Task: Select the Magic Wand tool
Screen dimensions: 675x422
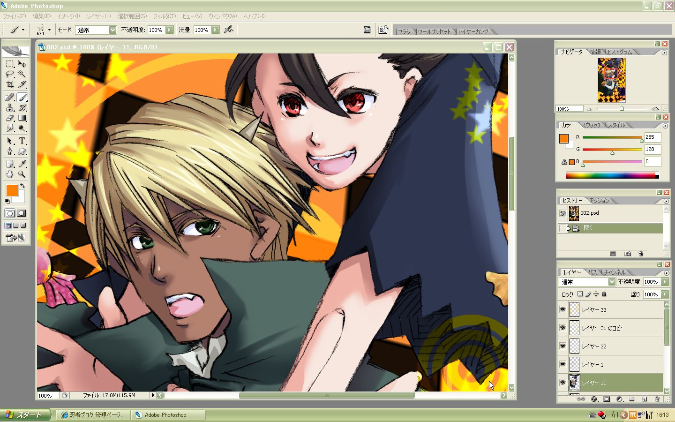Action: [22, 74]
